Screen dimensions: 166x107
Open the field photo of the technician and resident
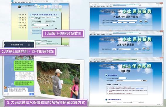[58, 80]
